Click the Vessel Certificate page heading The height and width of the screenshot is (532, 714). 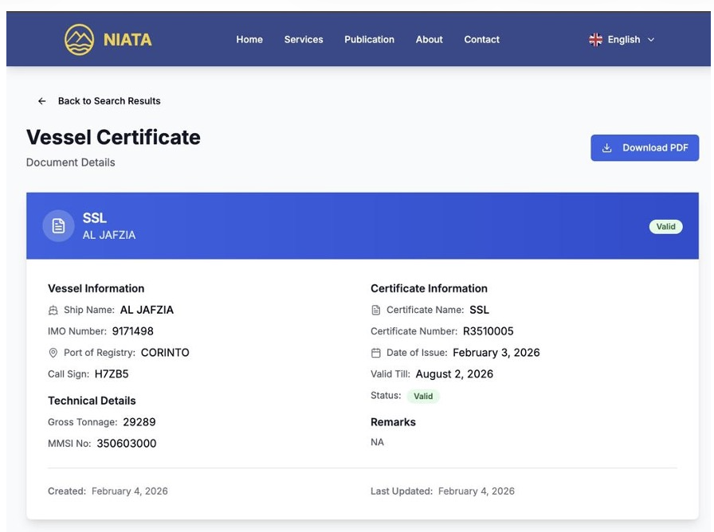113,138
